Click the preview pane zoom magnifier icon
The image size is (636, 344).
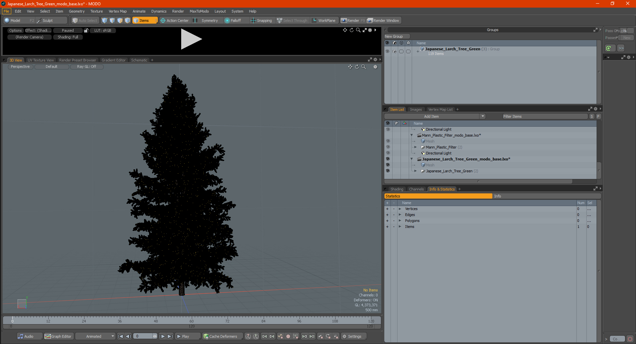[358, 30]
